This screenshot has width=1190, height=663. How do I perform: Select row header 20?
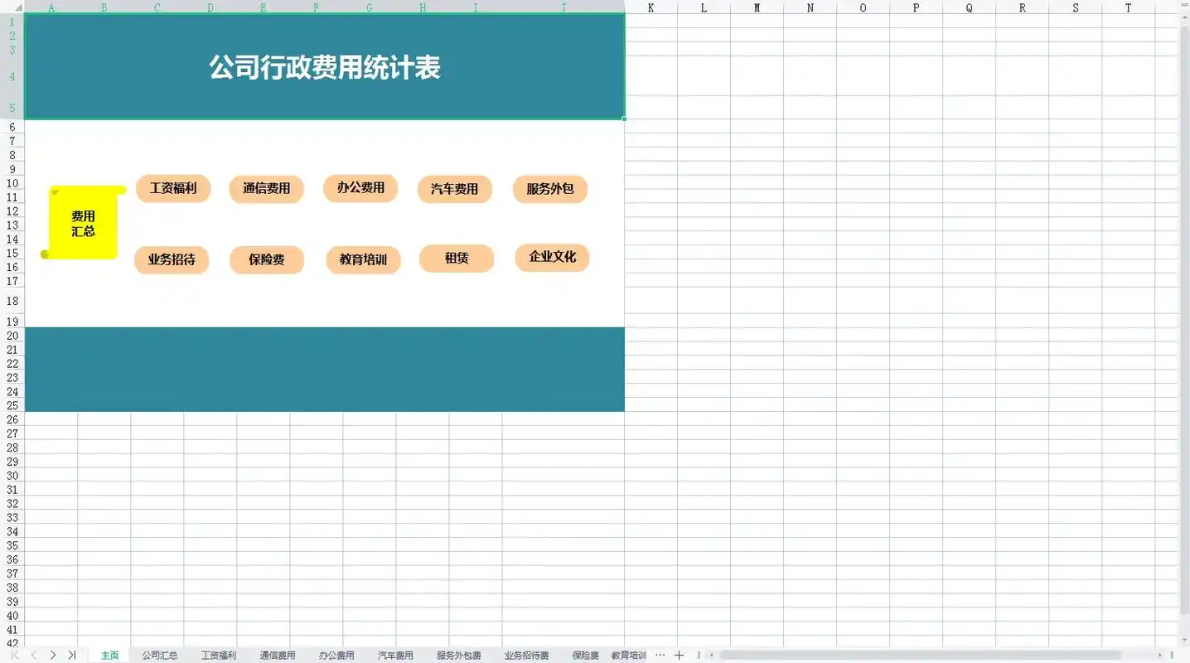tap(12, 335)
